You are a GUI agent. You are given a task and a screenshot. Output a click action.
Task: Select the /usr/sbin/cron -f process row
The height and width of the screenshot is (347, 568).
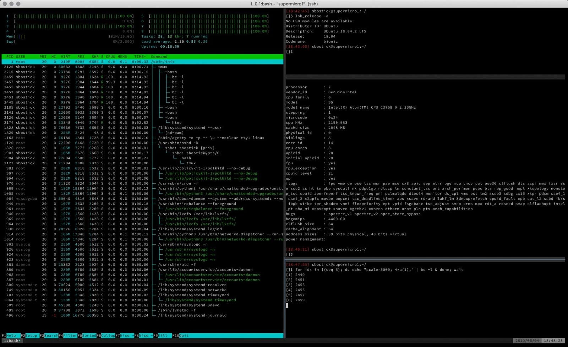pos(142,183)
